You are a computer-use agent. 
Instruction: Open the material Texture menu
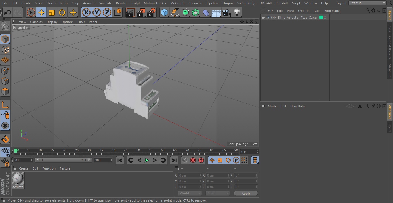coord(65,168)
